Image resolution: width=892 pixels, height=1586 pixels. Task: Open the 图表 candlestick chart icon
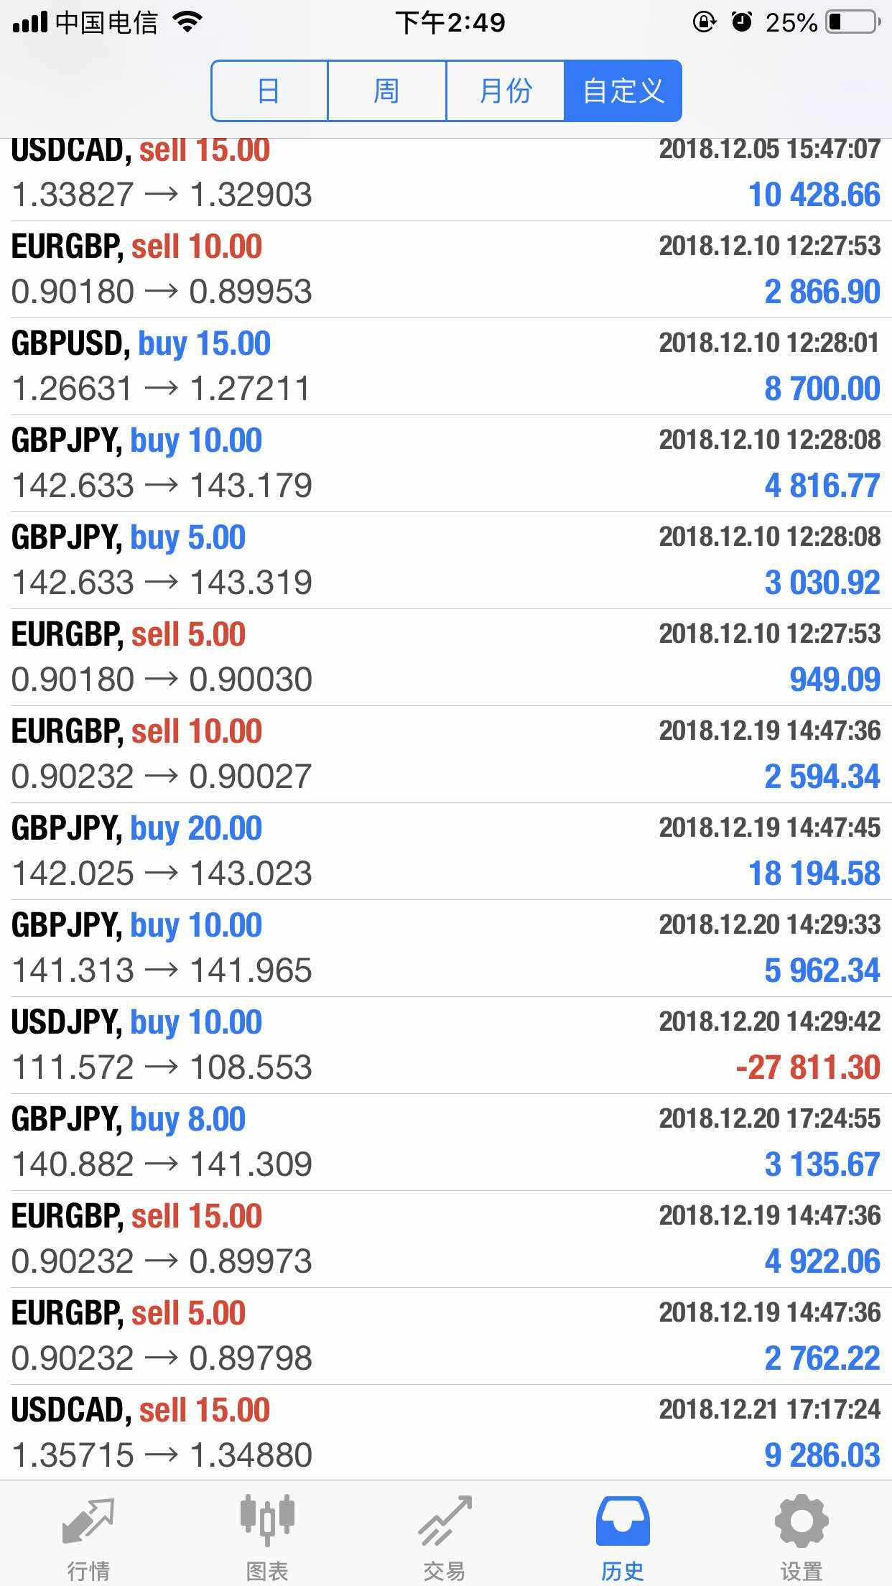267,1521
